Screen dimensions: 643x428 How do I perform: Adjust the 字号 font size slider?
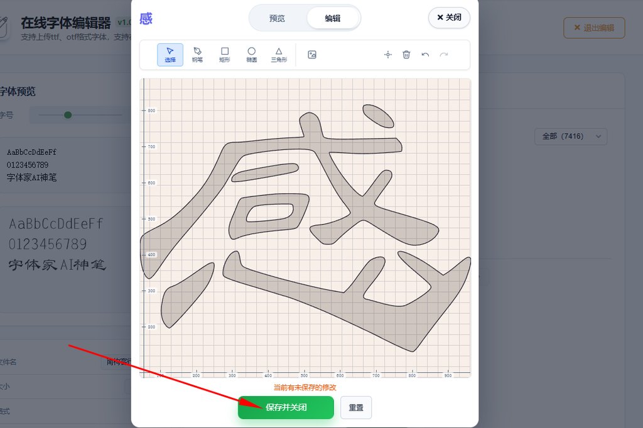pyautogui.click(x=67, y=115)
